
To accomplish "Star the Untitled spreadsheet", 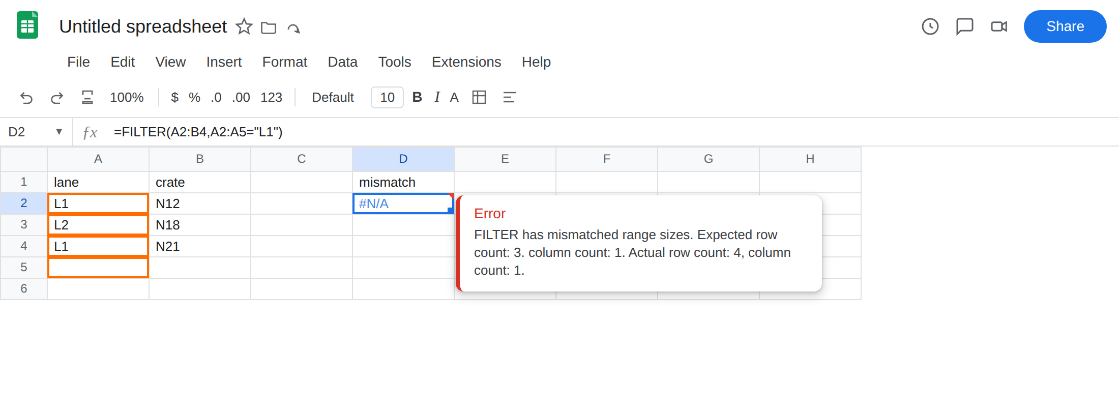I will pyautogui.click(x=244, y=26).
